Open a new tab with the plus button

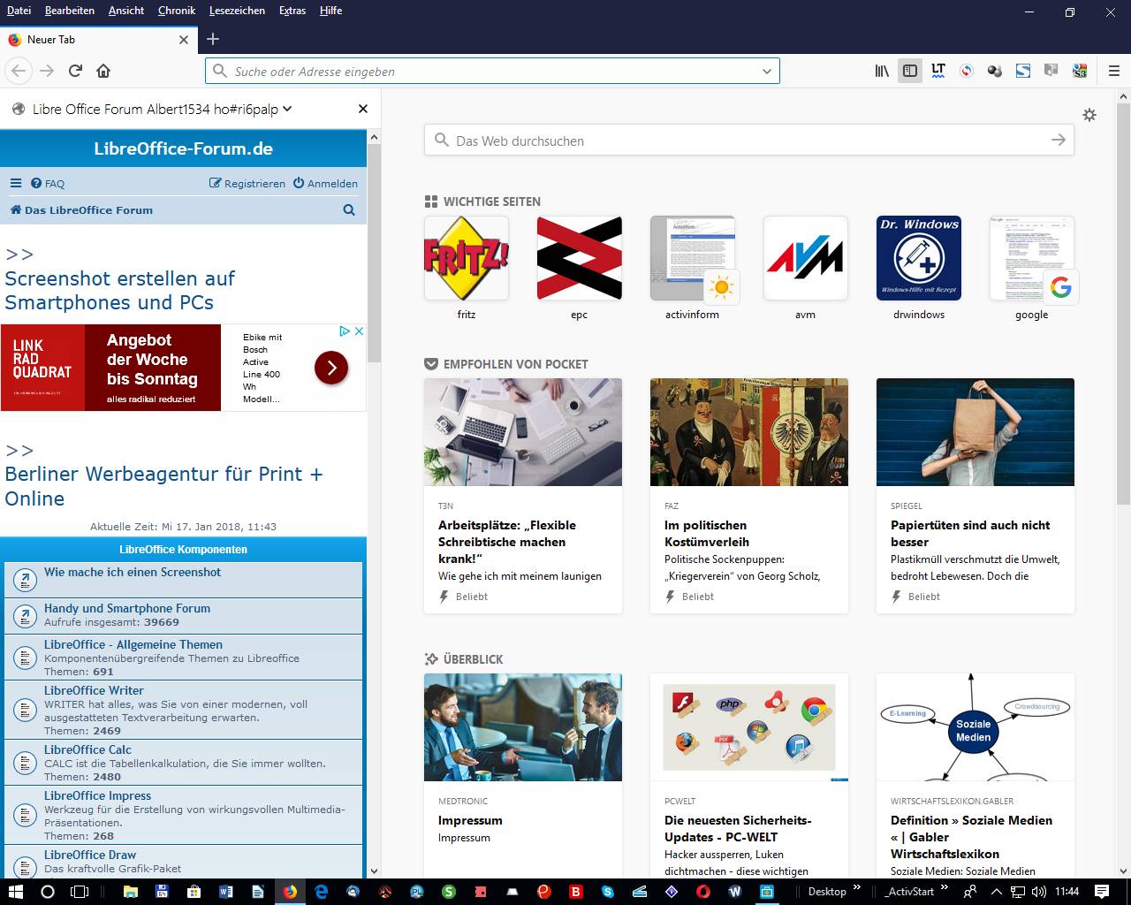tap(213, 39)
